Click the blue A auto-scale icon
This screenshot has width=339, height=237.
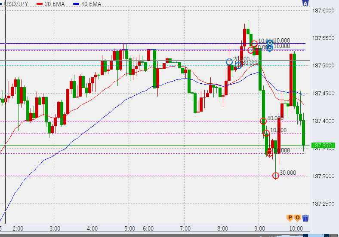tap(305, 3)
